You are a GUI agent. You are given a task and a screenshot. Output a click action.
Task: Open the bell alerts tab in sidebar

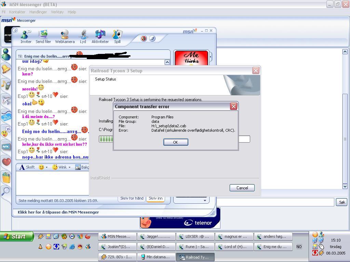[x=6, y=69]
